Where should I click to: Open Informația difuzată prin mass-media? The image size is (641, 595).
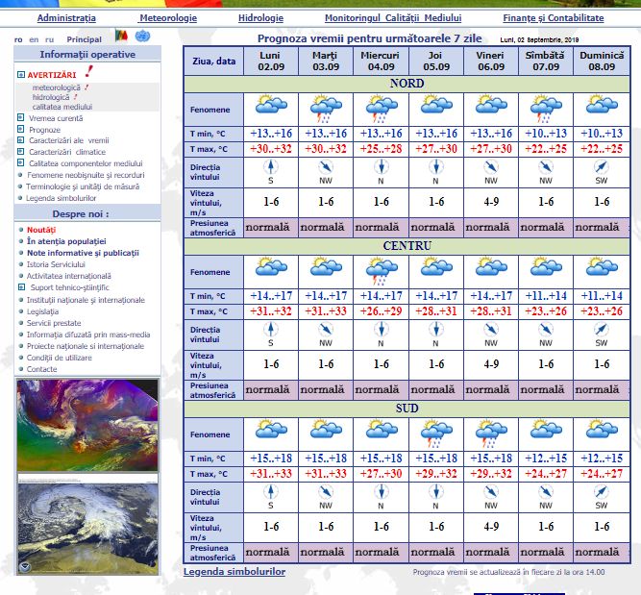88,335
